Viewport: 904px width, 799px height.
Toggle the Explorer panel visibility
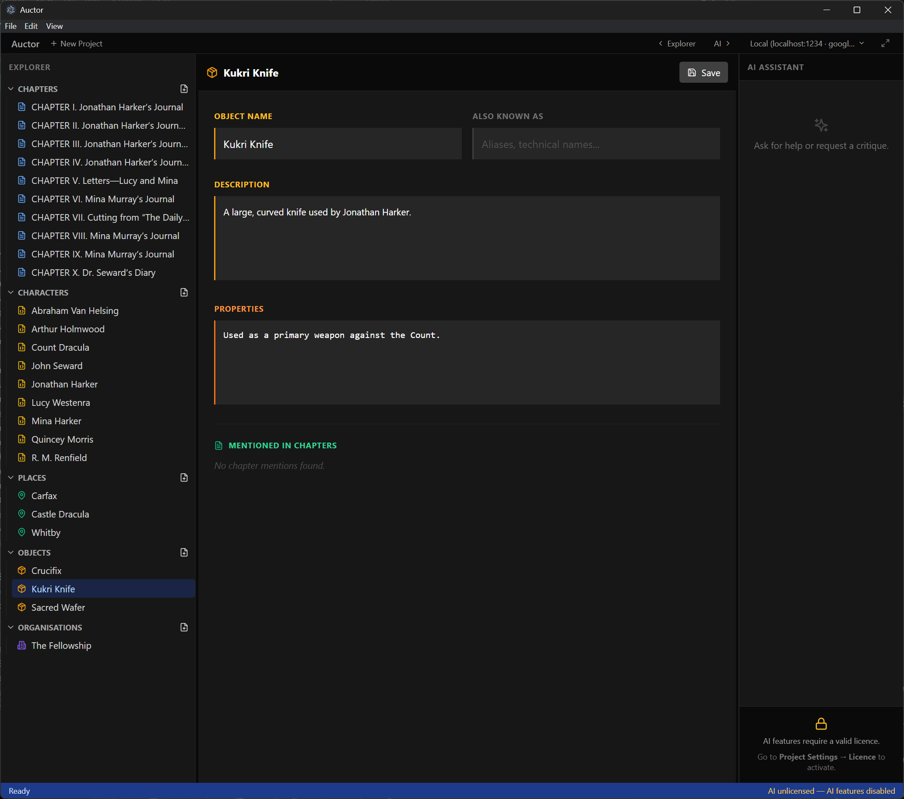(677, 43)
